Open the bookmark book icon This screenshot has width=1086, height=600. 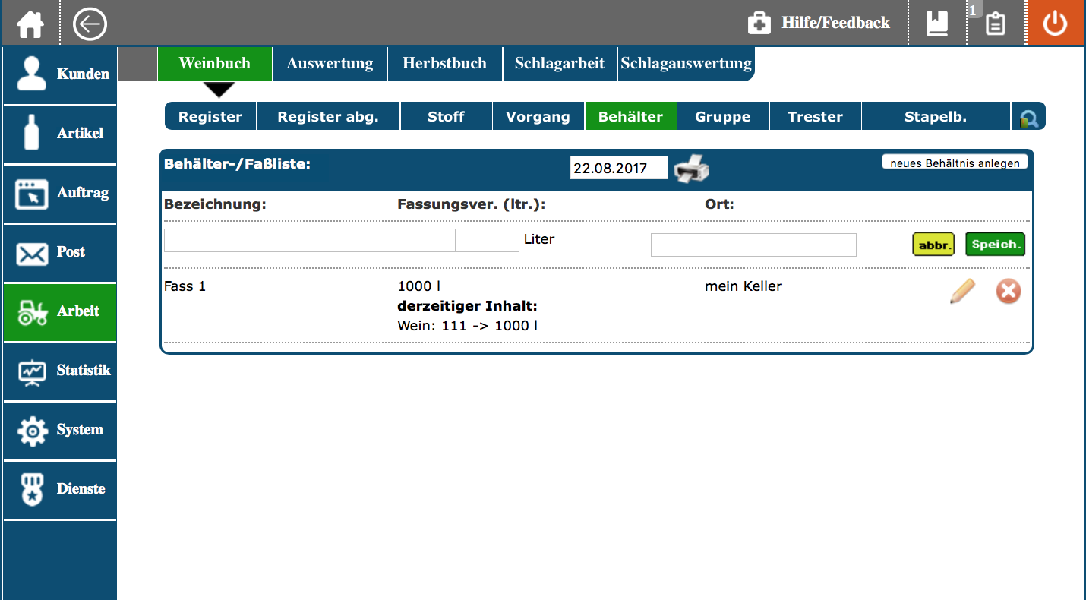click(937, 24)
